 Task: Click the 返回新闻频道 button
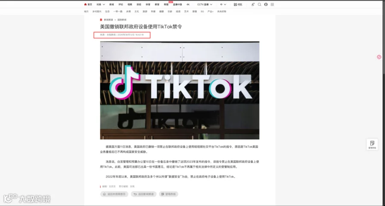(144, 194)
